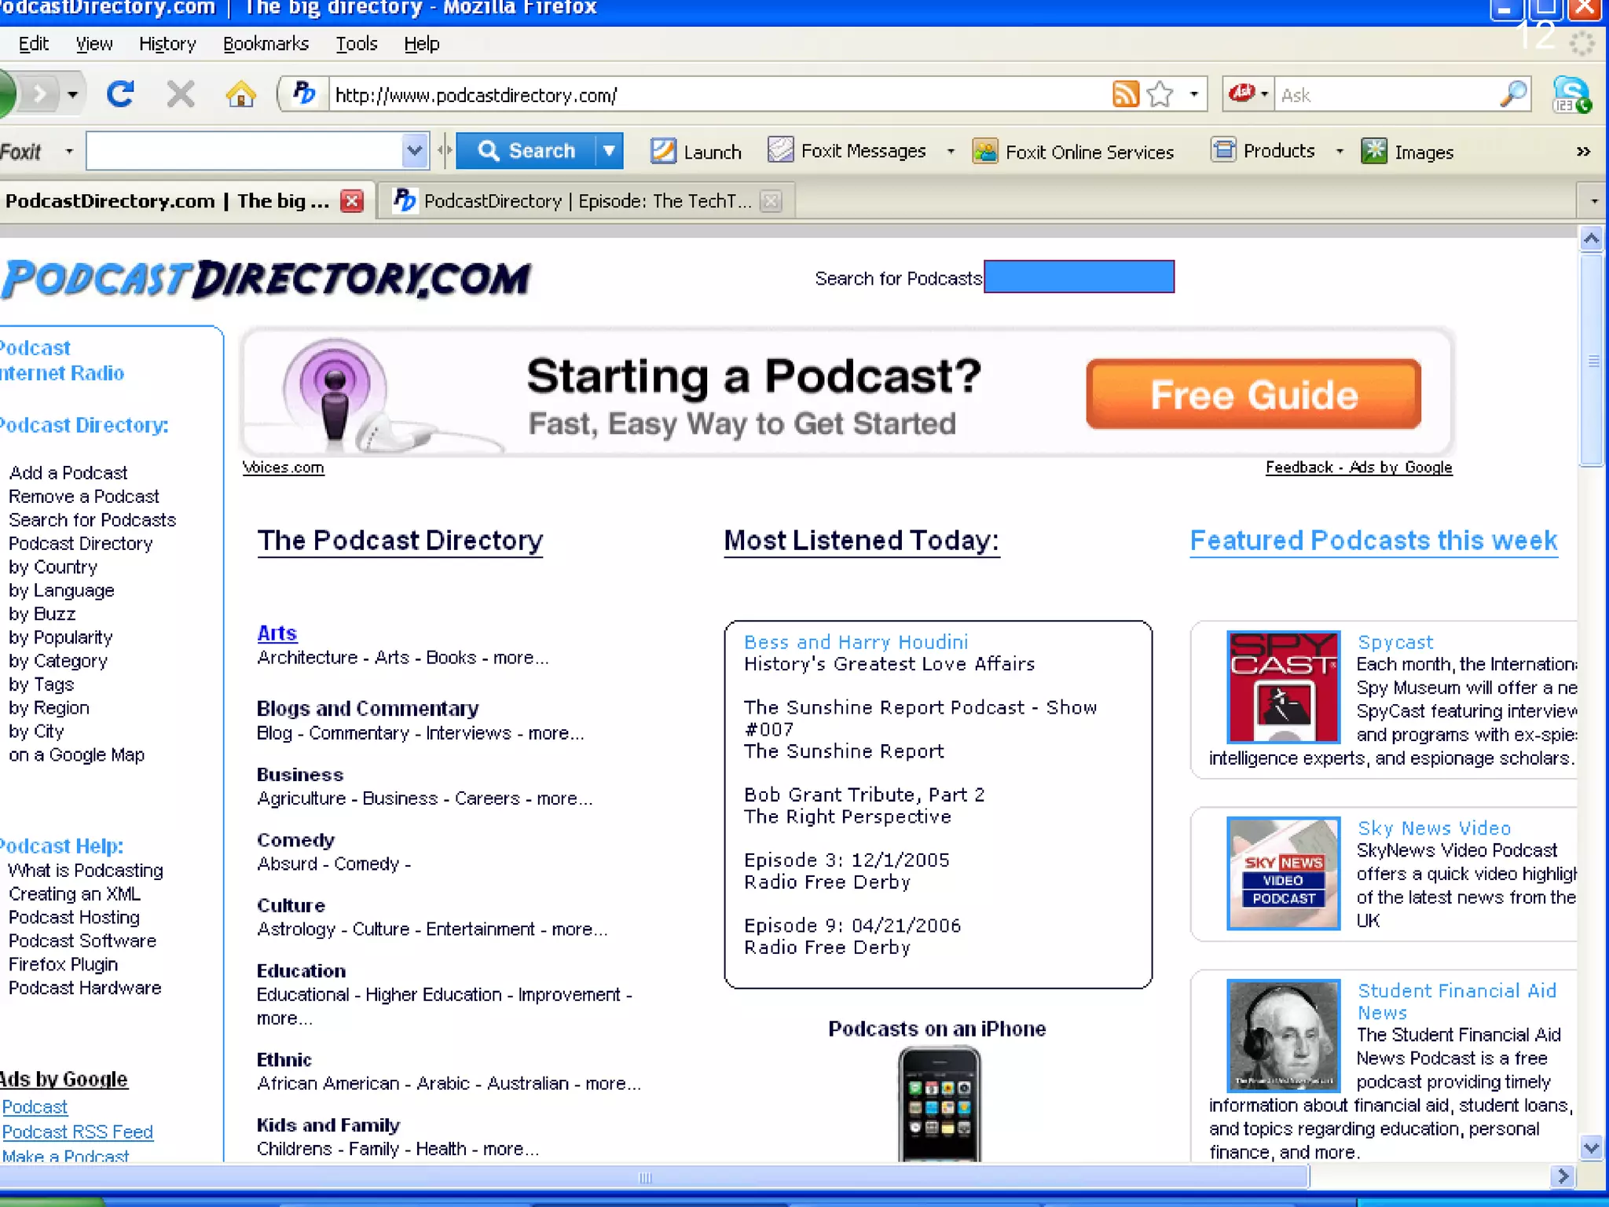Open the Arts category link
This screenshot has width=1609, height=1207.
click(277, 633)
